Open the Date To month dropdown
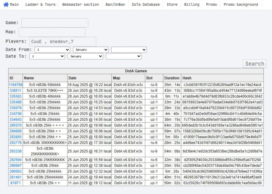 tap(85, 56)
